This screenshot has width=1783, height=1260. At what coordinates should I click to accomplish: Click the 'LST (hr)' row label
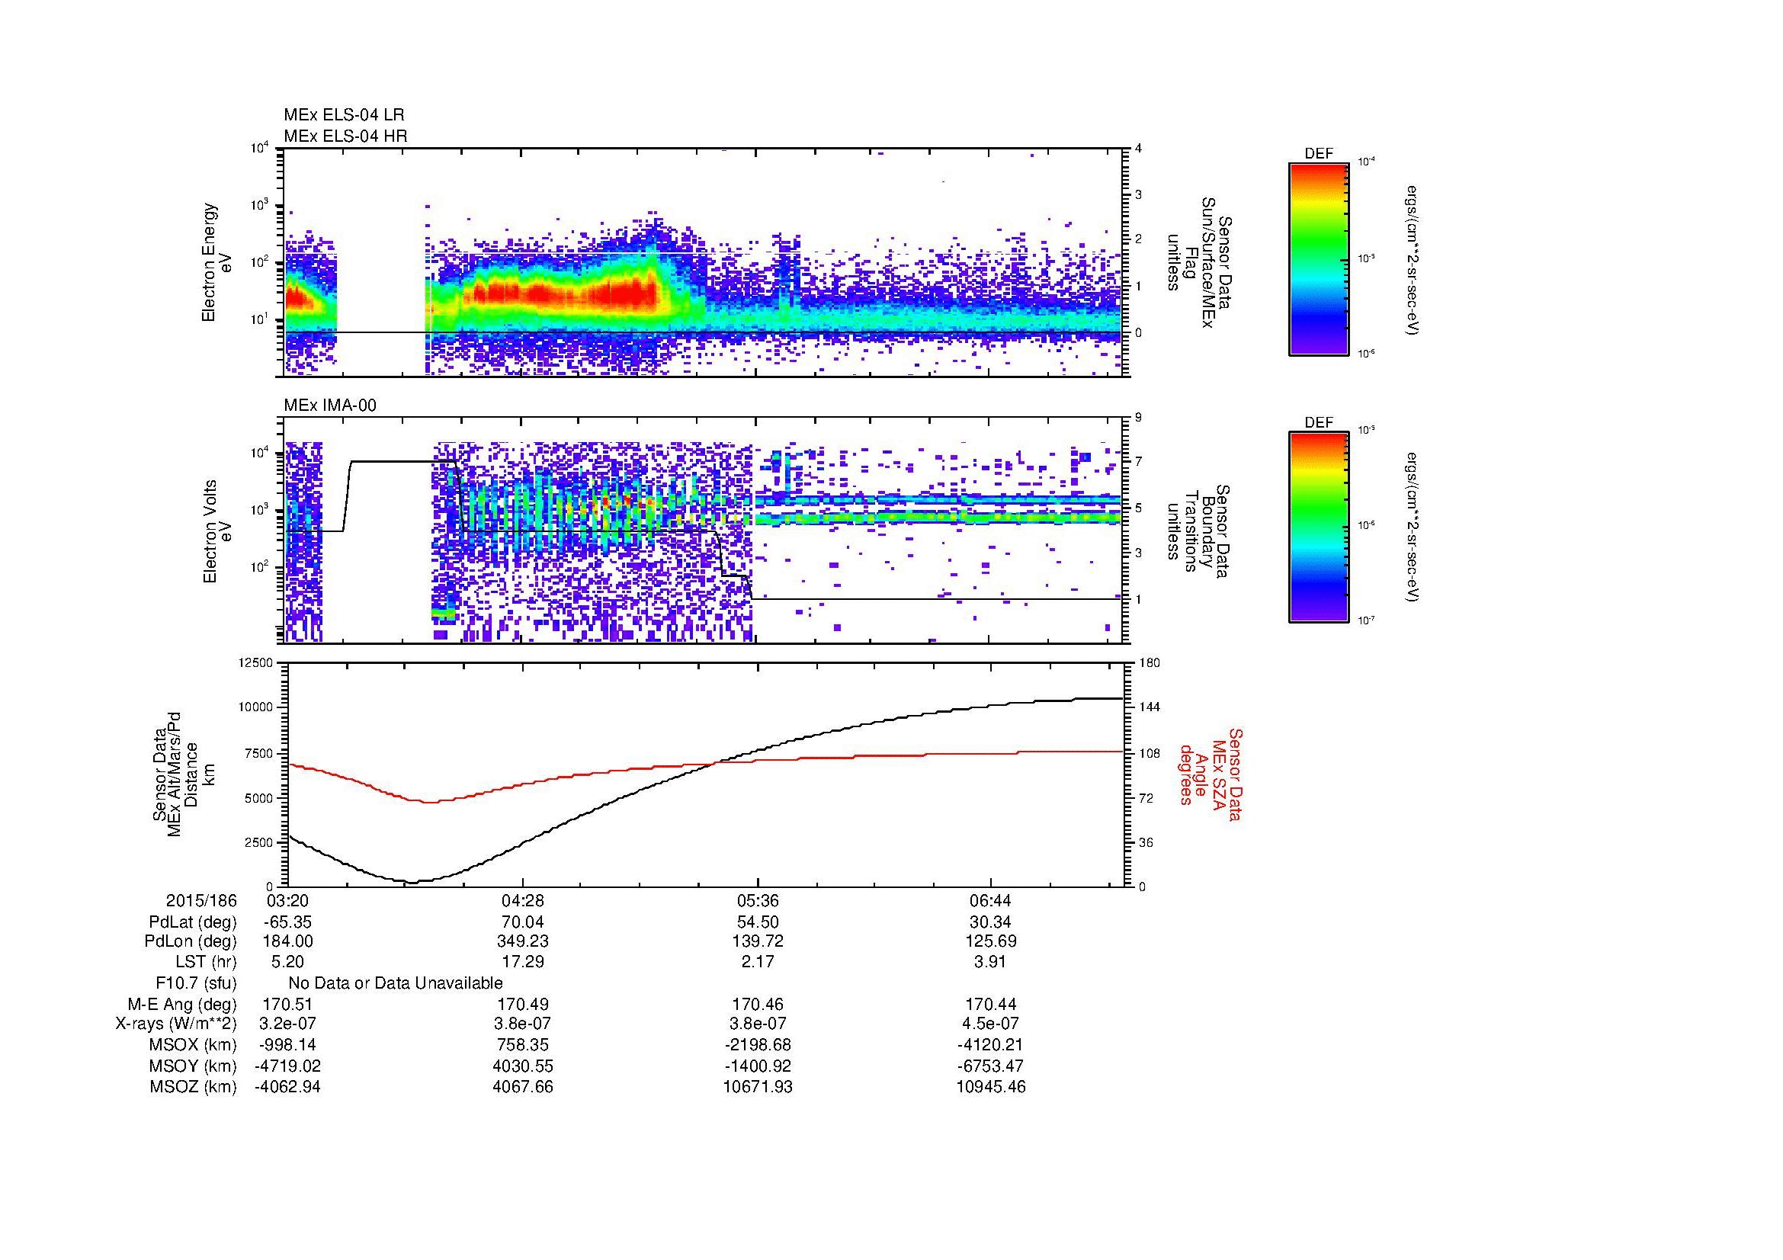click(206, 963)
